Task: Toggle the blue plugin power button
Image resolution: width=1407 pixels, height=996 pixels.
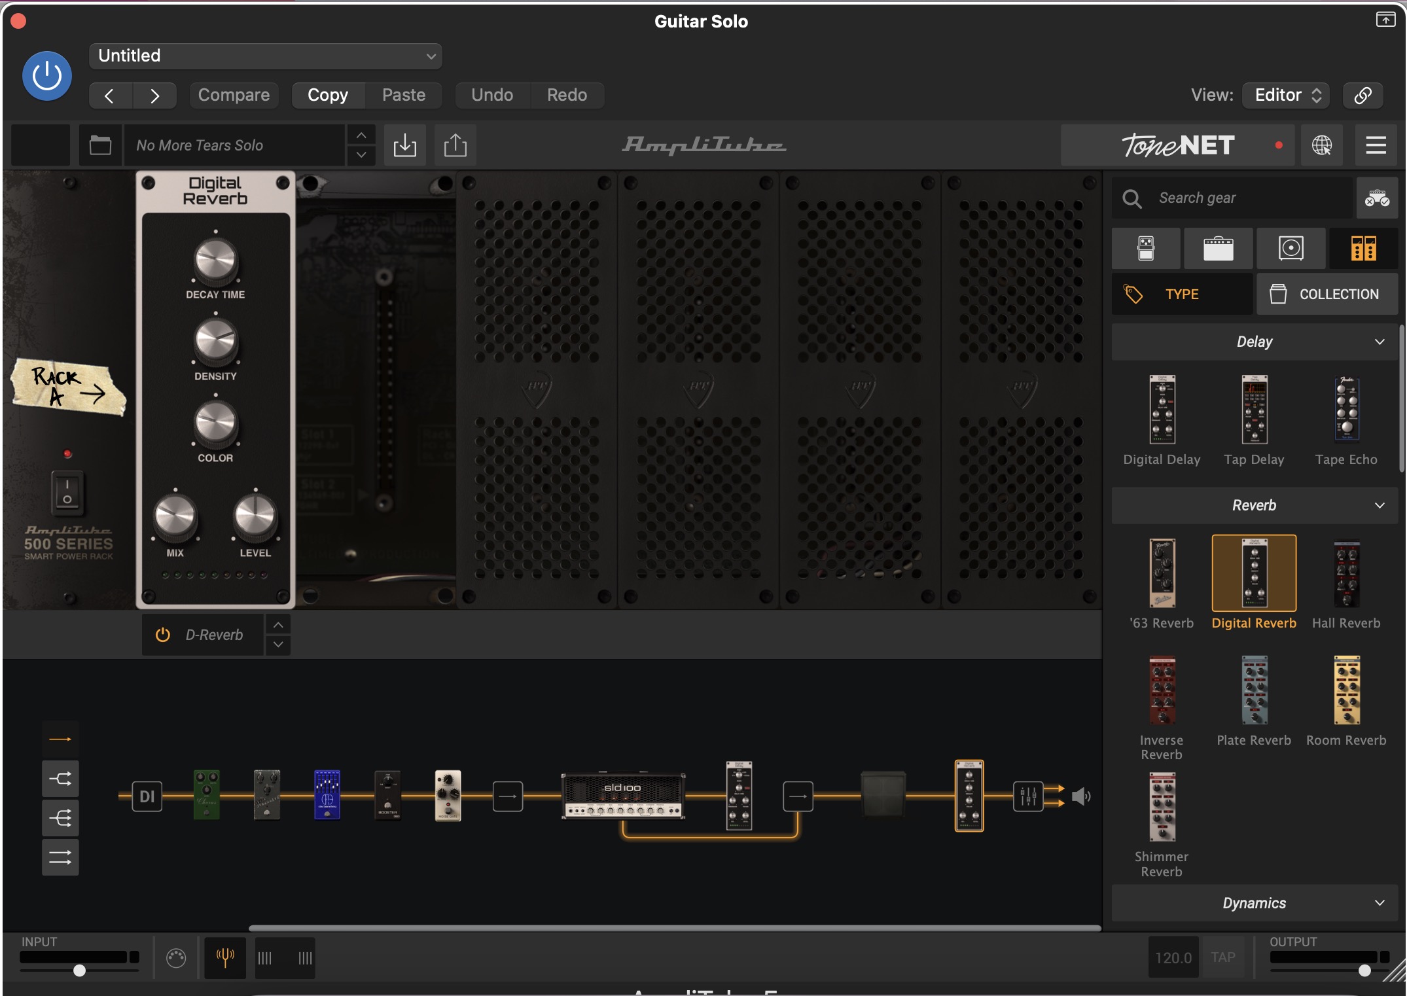Action: [46, 76]
